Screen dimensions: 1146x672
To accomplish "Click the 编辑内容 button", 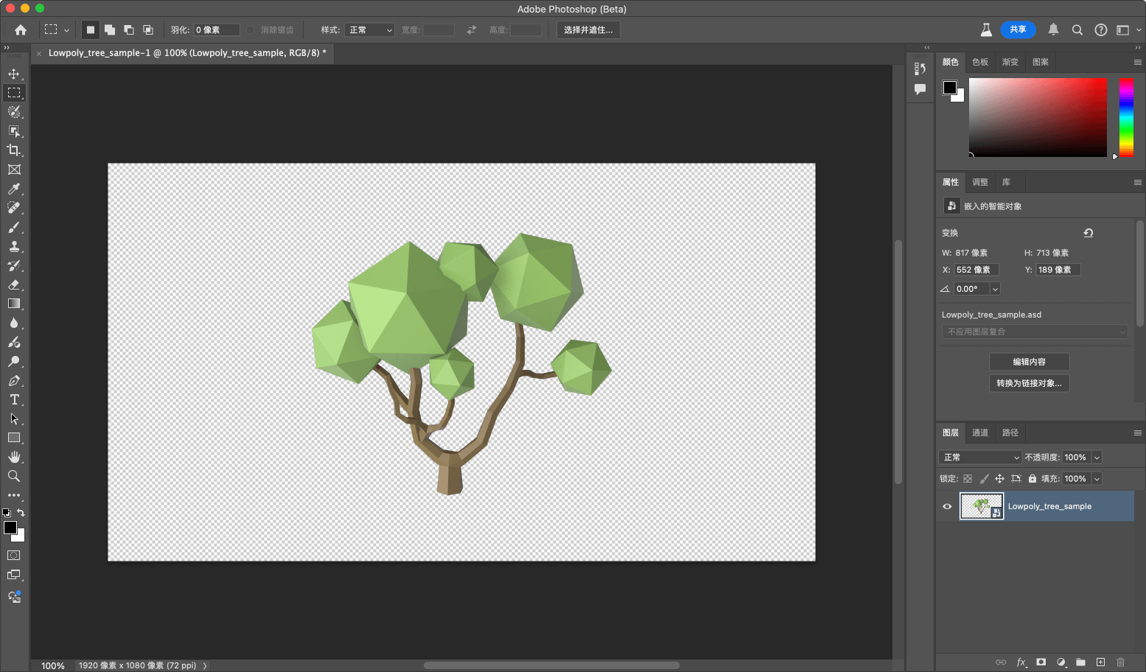I will (x=1029, y=362).
